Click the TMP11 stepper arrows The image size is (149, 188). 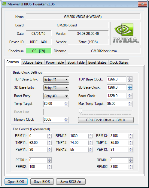pyautogui.click(x=50, y=143)
